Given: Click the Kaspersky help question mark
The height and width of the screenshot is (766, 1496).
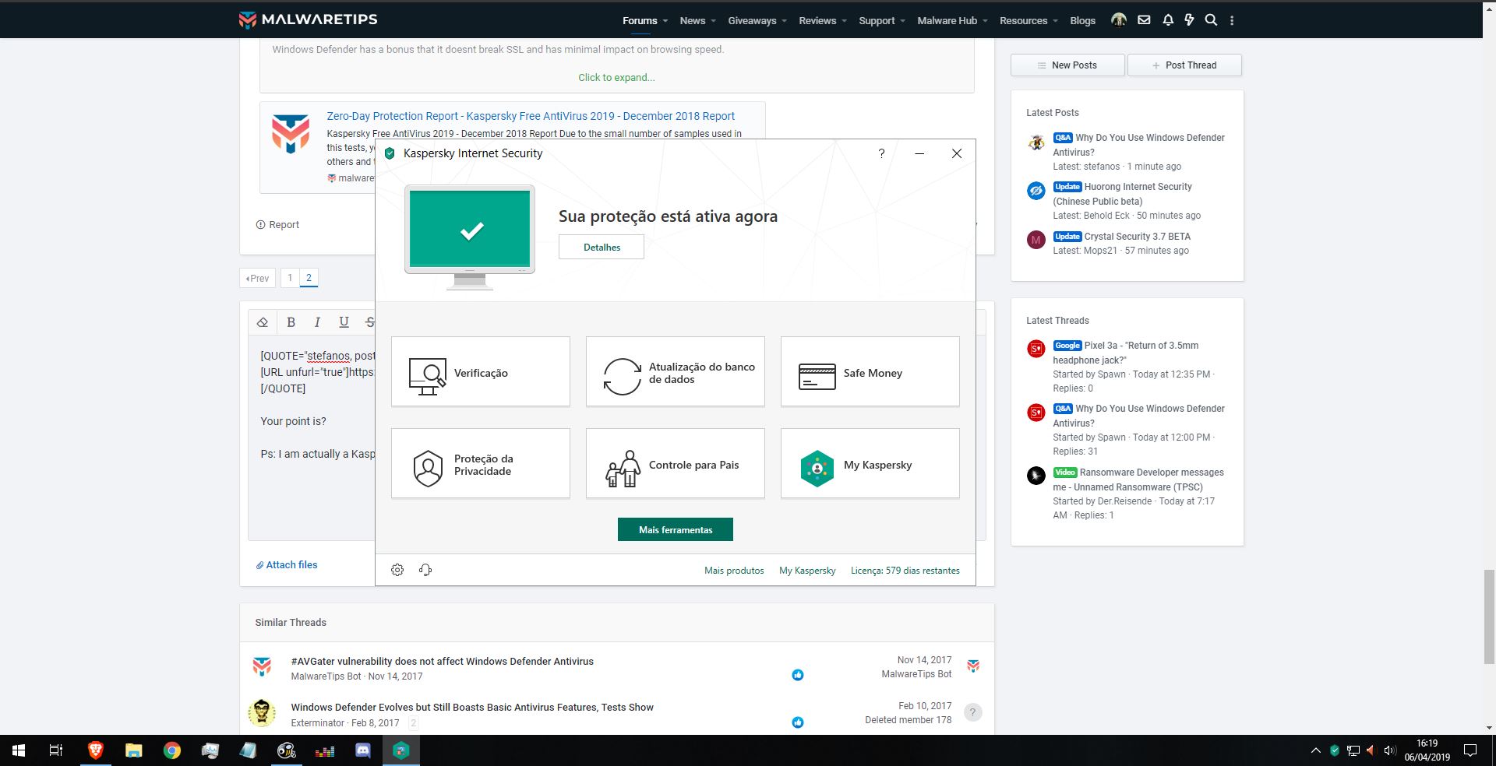Looking at the screenshot, I should coord(881,153).
